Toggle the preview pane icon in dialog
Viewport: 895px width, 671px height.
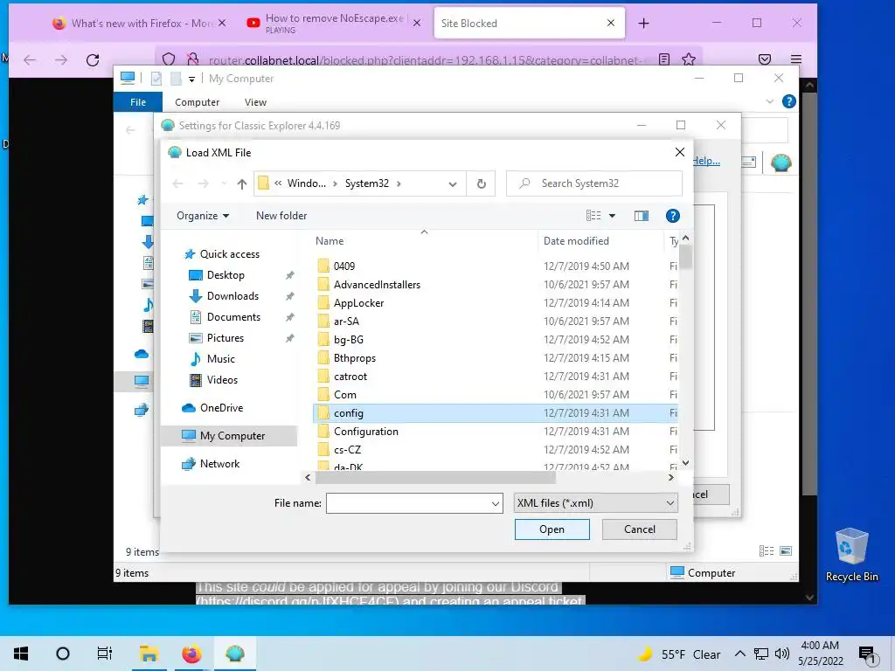pos(641,216)
